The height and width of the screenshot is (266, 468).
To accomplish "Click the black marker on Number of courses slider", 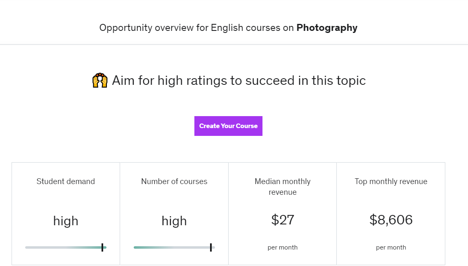I will point(211,247).
